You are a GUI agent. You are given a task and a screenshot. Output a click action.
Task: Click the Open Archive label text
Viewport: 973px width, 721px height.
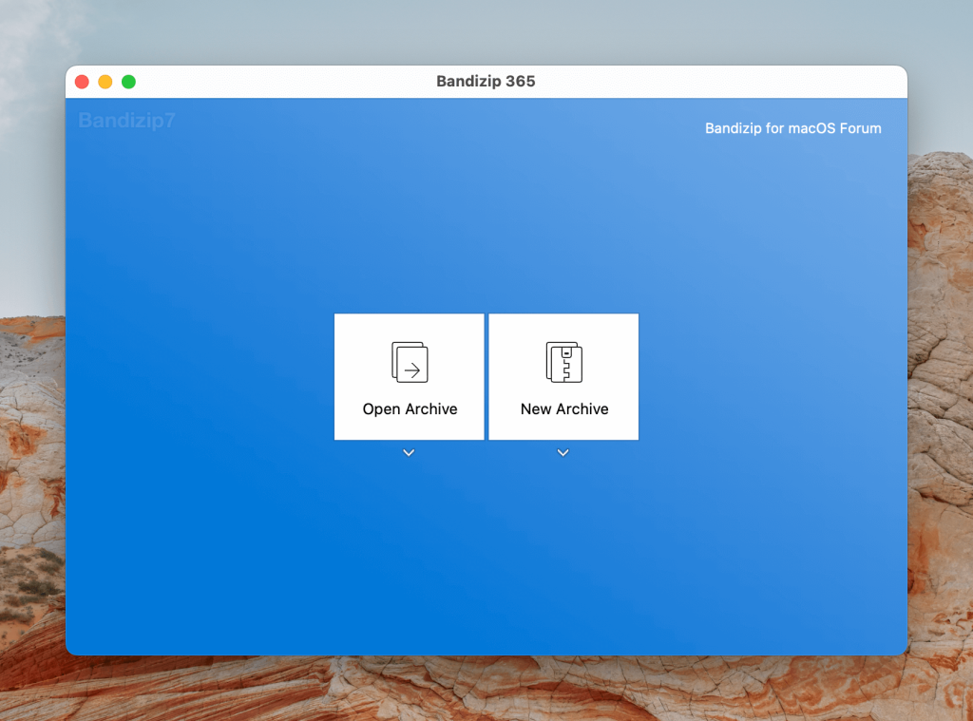click(x=409, y=409)
